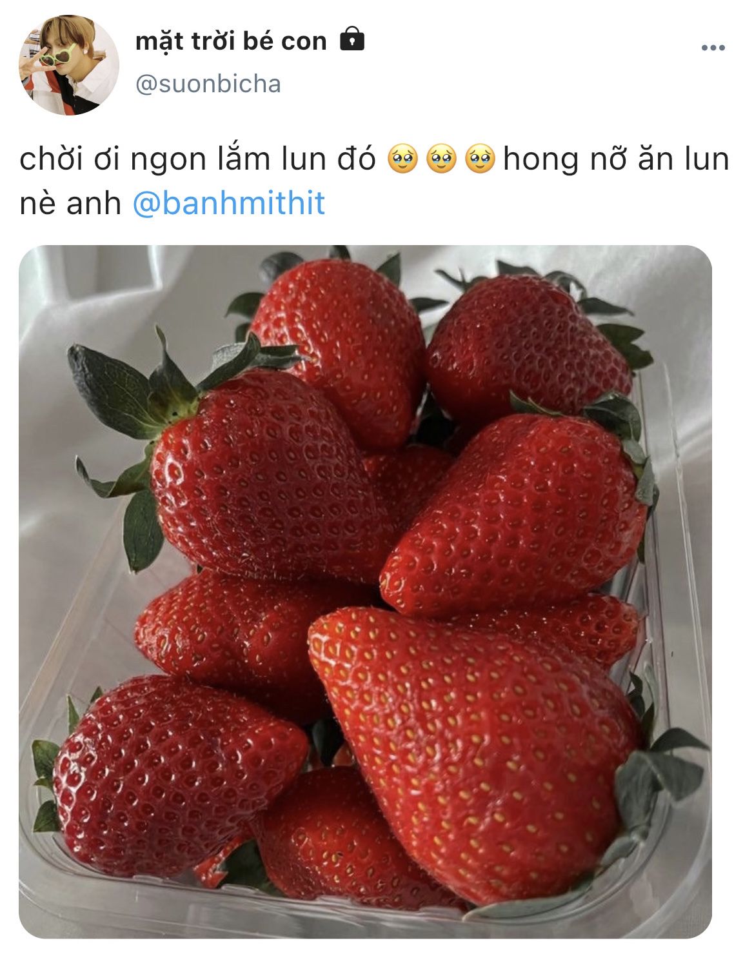Follow the @banhmithit mention link
This screenshot has height=954, width=754.
(x=229, y=203)
